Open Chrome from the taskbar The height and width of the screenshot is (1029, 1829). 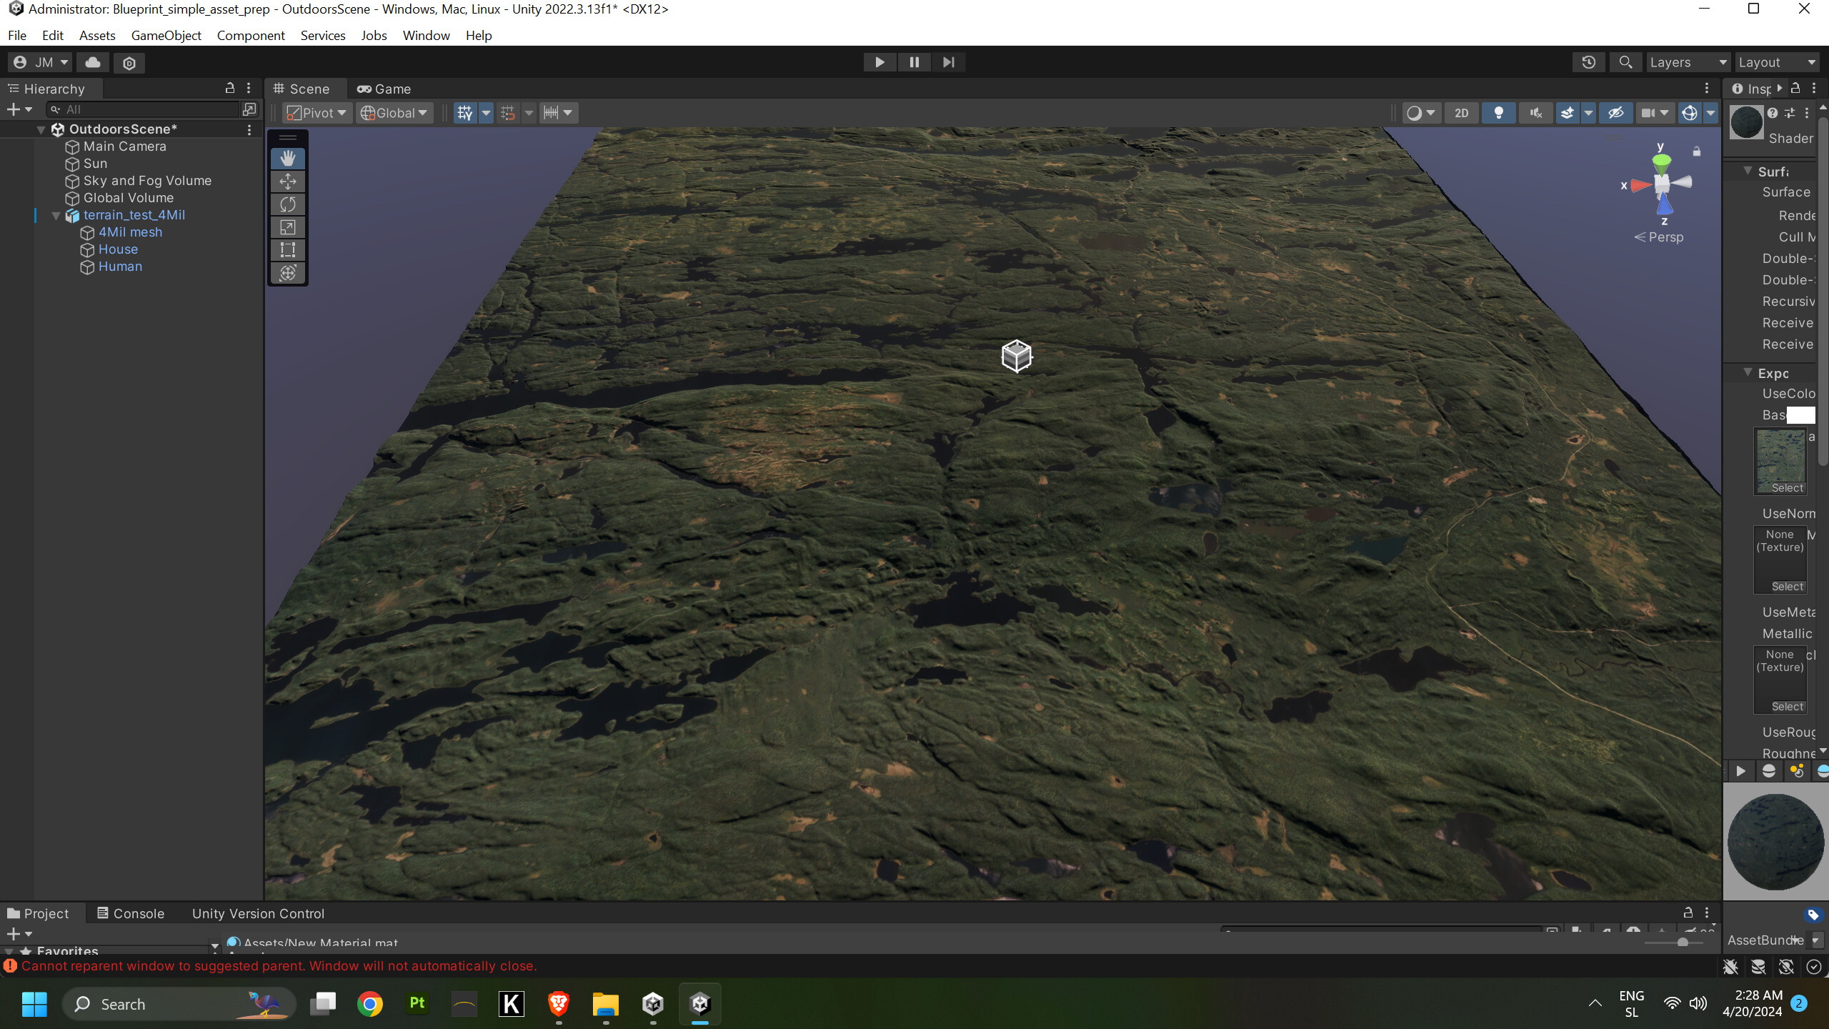pyautogui.click(x=369, y=1004)
